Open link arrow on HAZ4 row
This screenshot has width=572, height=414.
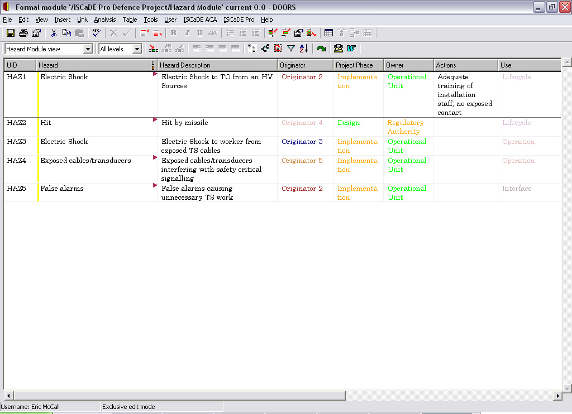155,157
